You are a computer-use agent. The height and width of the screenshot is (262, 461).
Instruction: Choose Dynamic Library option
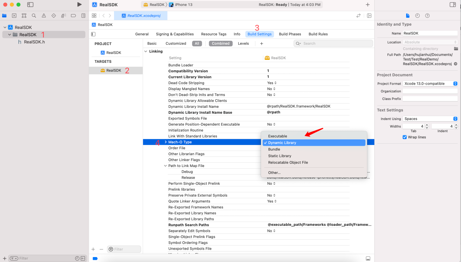tap(314, 143)
